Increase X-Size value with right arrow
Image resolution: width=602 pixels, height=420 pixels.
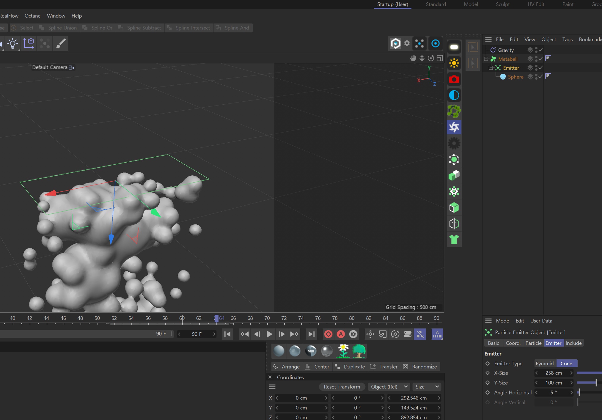(x=571, y=373)
